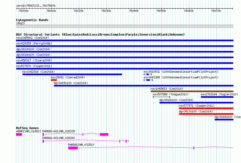This screenshot has height=163, width=241.
Task: Click the 18q23 cytogenetic band line
Action: [x=125, y=26]
